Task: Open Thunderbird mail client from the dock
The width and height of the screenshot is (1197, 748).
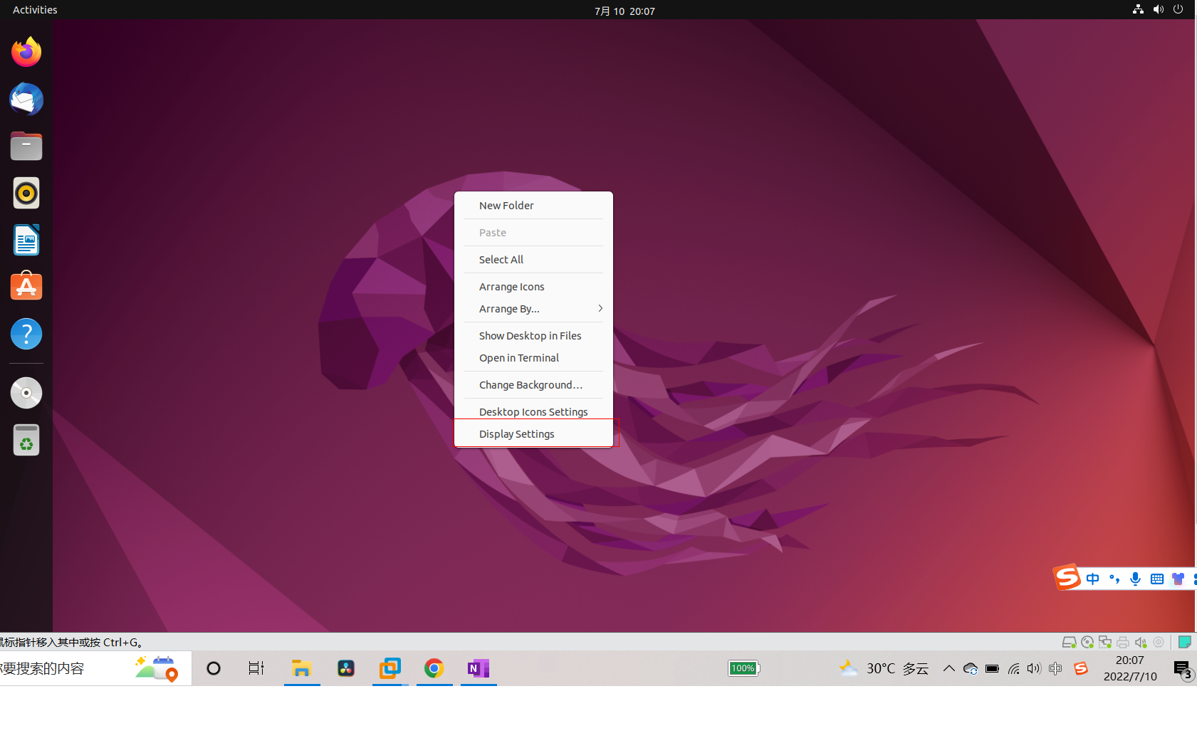Action: pyautogui.click(x=26, y=100)
